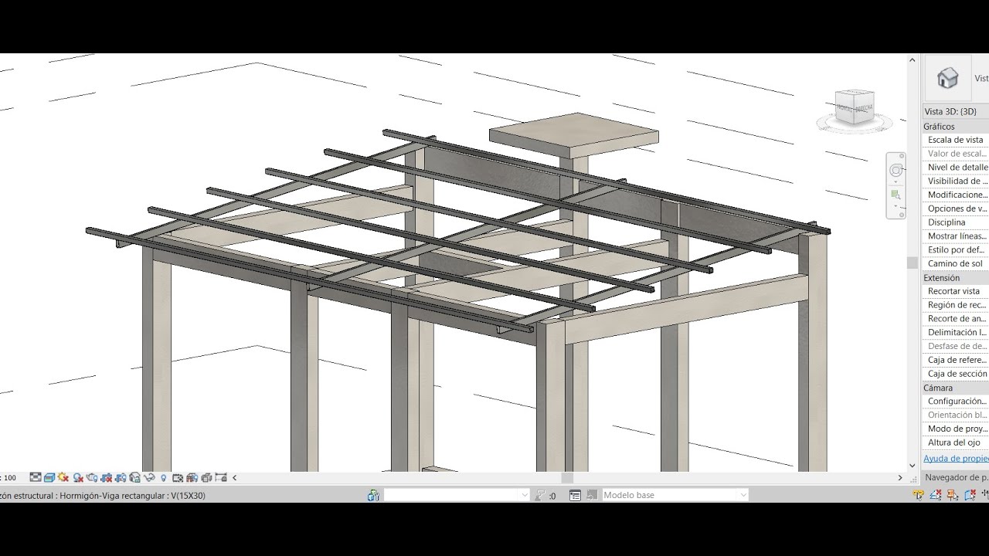
Task: Click the DERECHA face of the ViewCube
Action: 864,108
